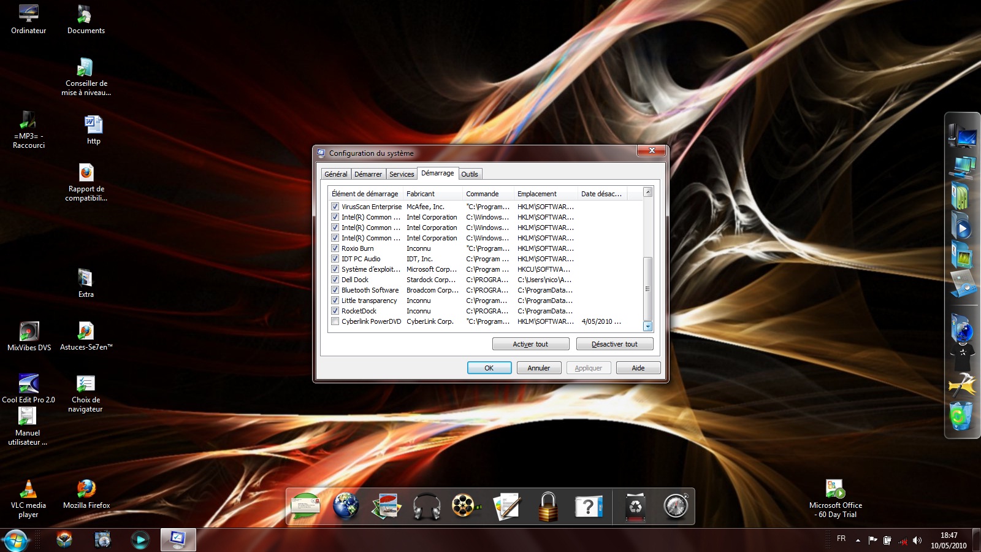Launch the globe icon in the dock

pos(346,507)
